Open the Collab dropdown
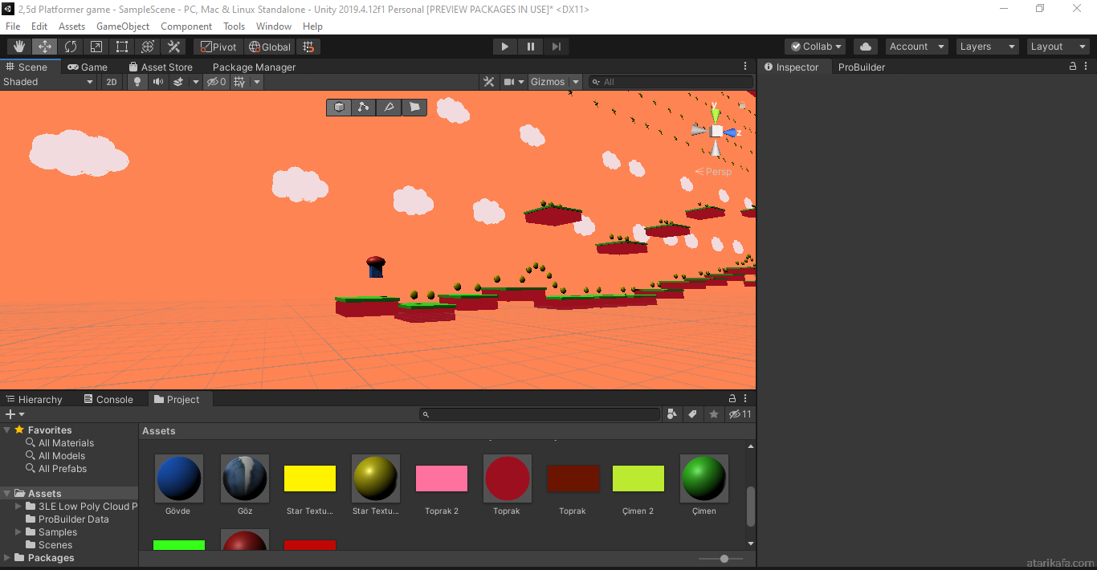1097x570 pixels. [815, 47]
